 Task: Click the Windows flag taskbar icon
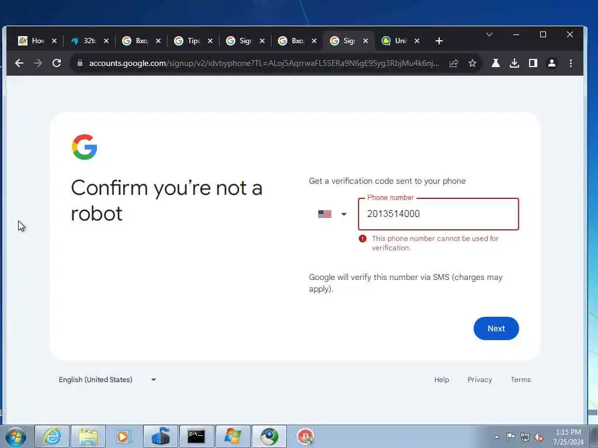(232, 436)
